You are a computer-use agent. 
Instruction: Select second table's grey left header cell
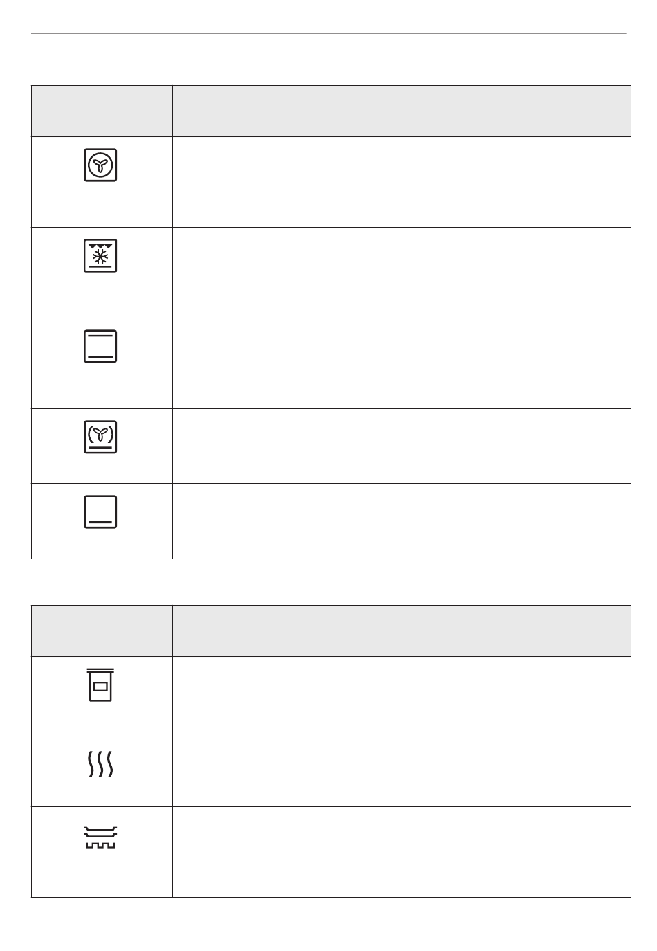click(102, 631)
